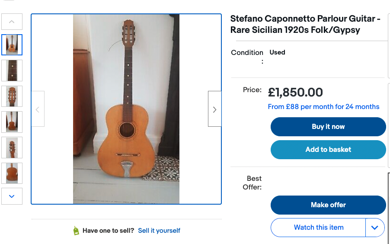Click Add to basket button
The height and width of the screenshot is (244, 390).
pyautogui.click(x=328, y=150)
